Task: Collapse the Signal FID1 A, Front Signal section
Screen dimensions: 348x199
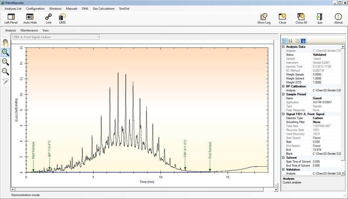Action: [x=283, y=114]
